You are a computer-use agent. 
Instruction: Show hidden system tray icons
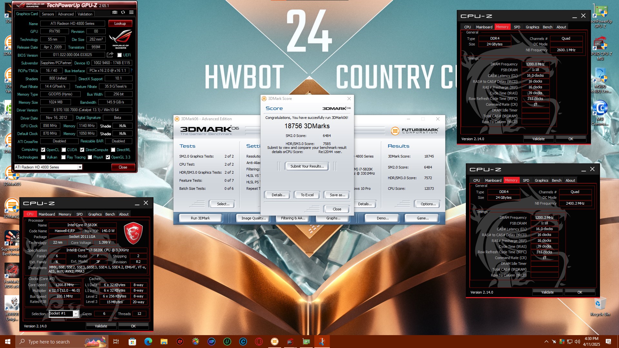pyautogui.click(x=546, y=342)
